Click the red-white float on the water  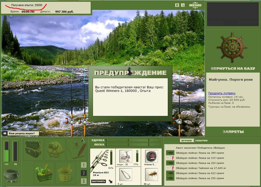pos(188,86)
